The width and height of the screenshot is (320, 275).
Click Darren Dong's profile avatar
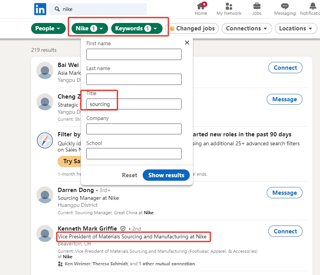45,195
